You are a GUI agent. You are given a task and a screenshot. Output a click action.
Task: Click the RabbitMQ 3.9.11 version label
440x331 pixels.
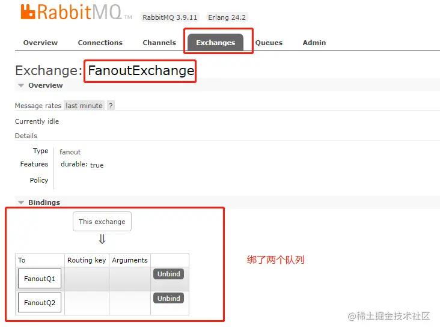pyautogui.click(x=170, y=17)
